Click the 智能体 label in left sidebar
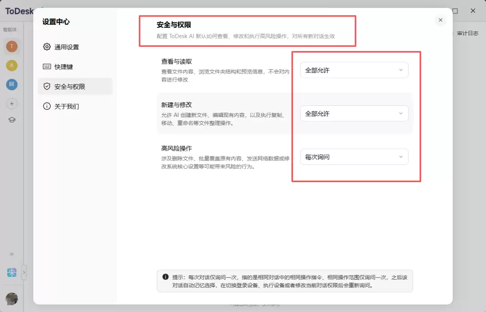The width and height of the screenshot is (486, 312). point(10,30)
